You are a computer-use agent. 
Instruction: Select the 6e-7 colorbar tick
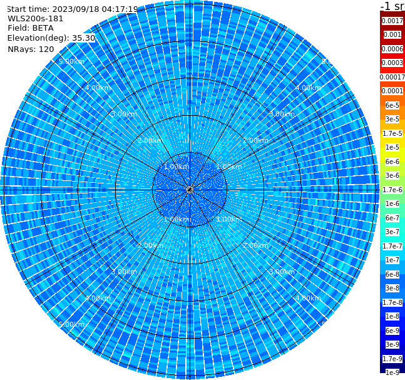[392, 218]
